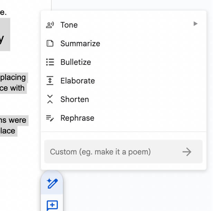
Task: Select Rephrase from the list
Action: coord(77,118)
